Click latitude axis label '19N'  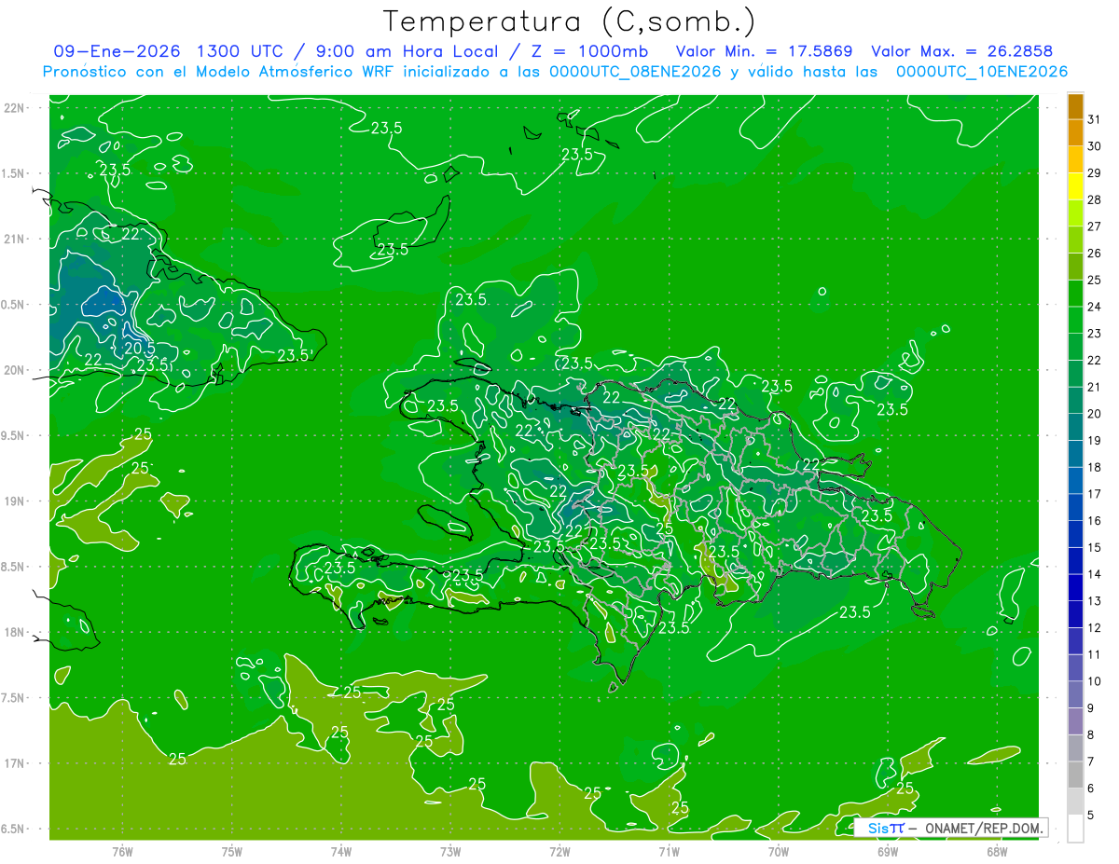(x=15, y=501)
